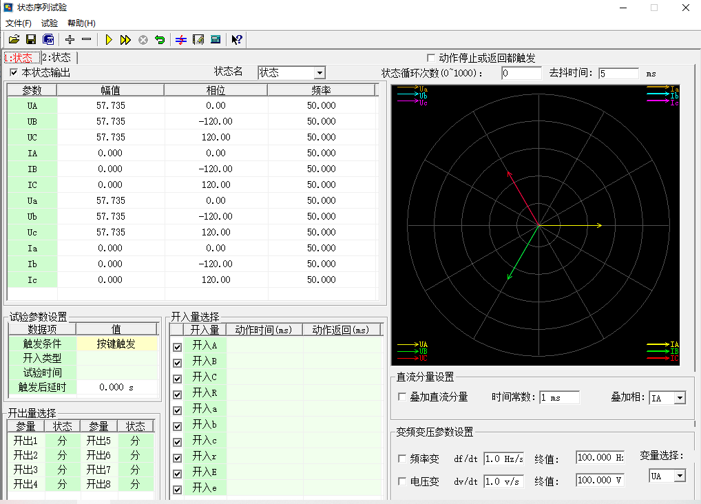Click the 按键触发 trigger condition cell
701x504 pixels.
tap(116, 344)
